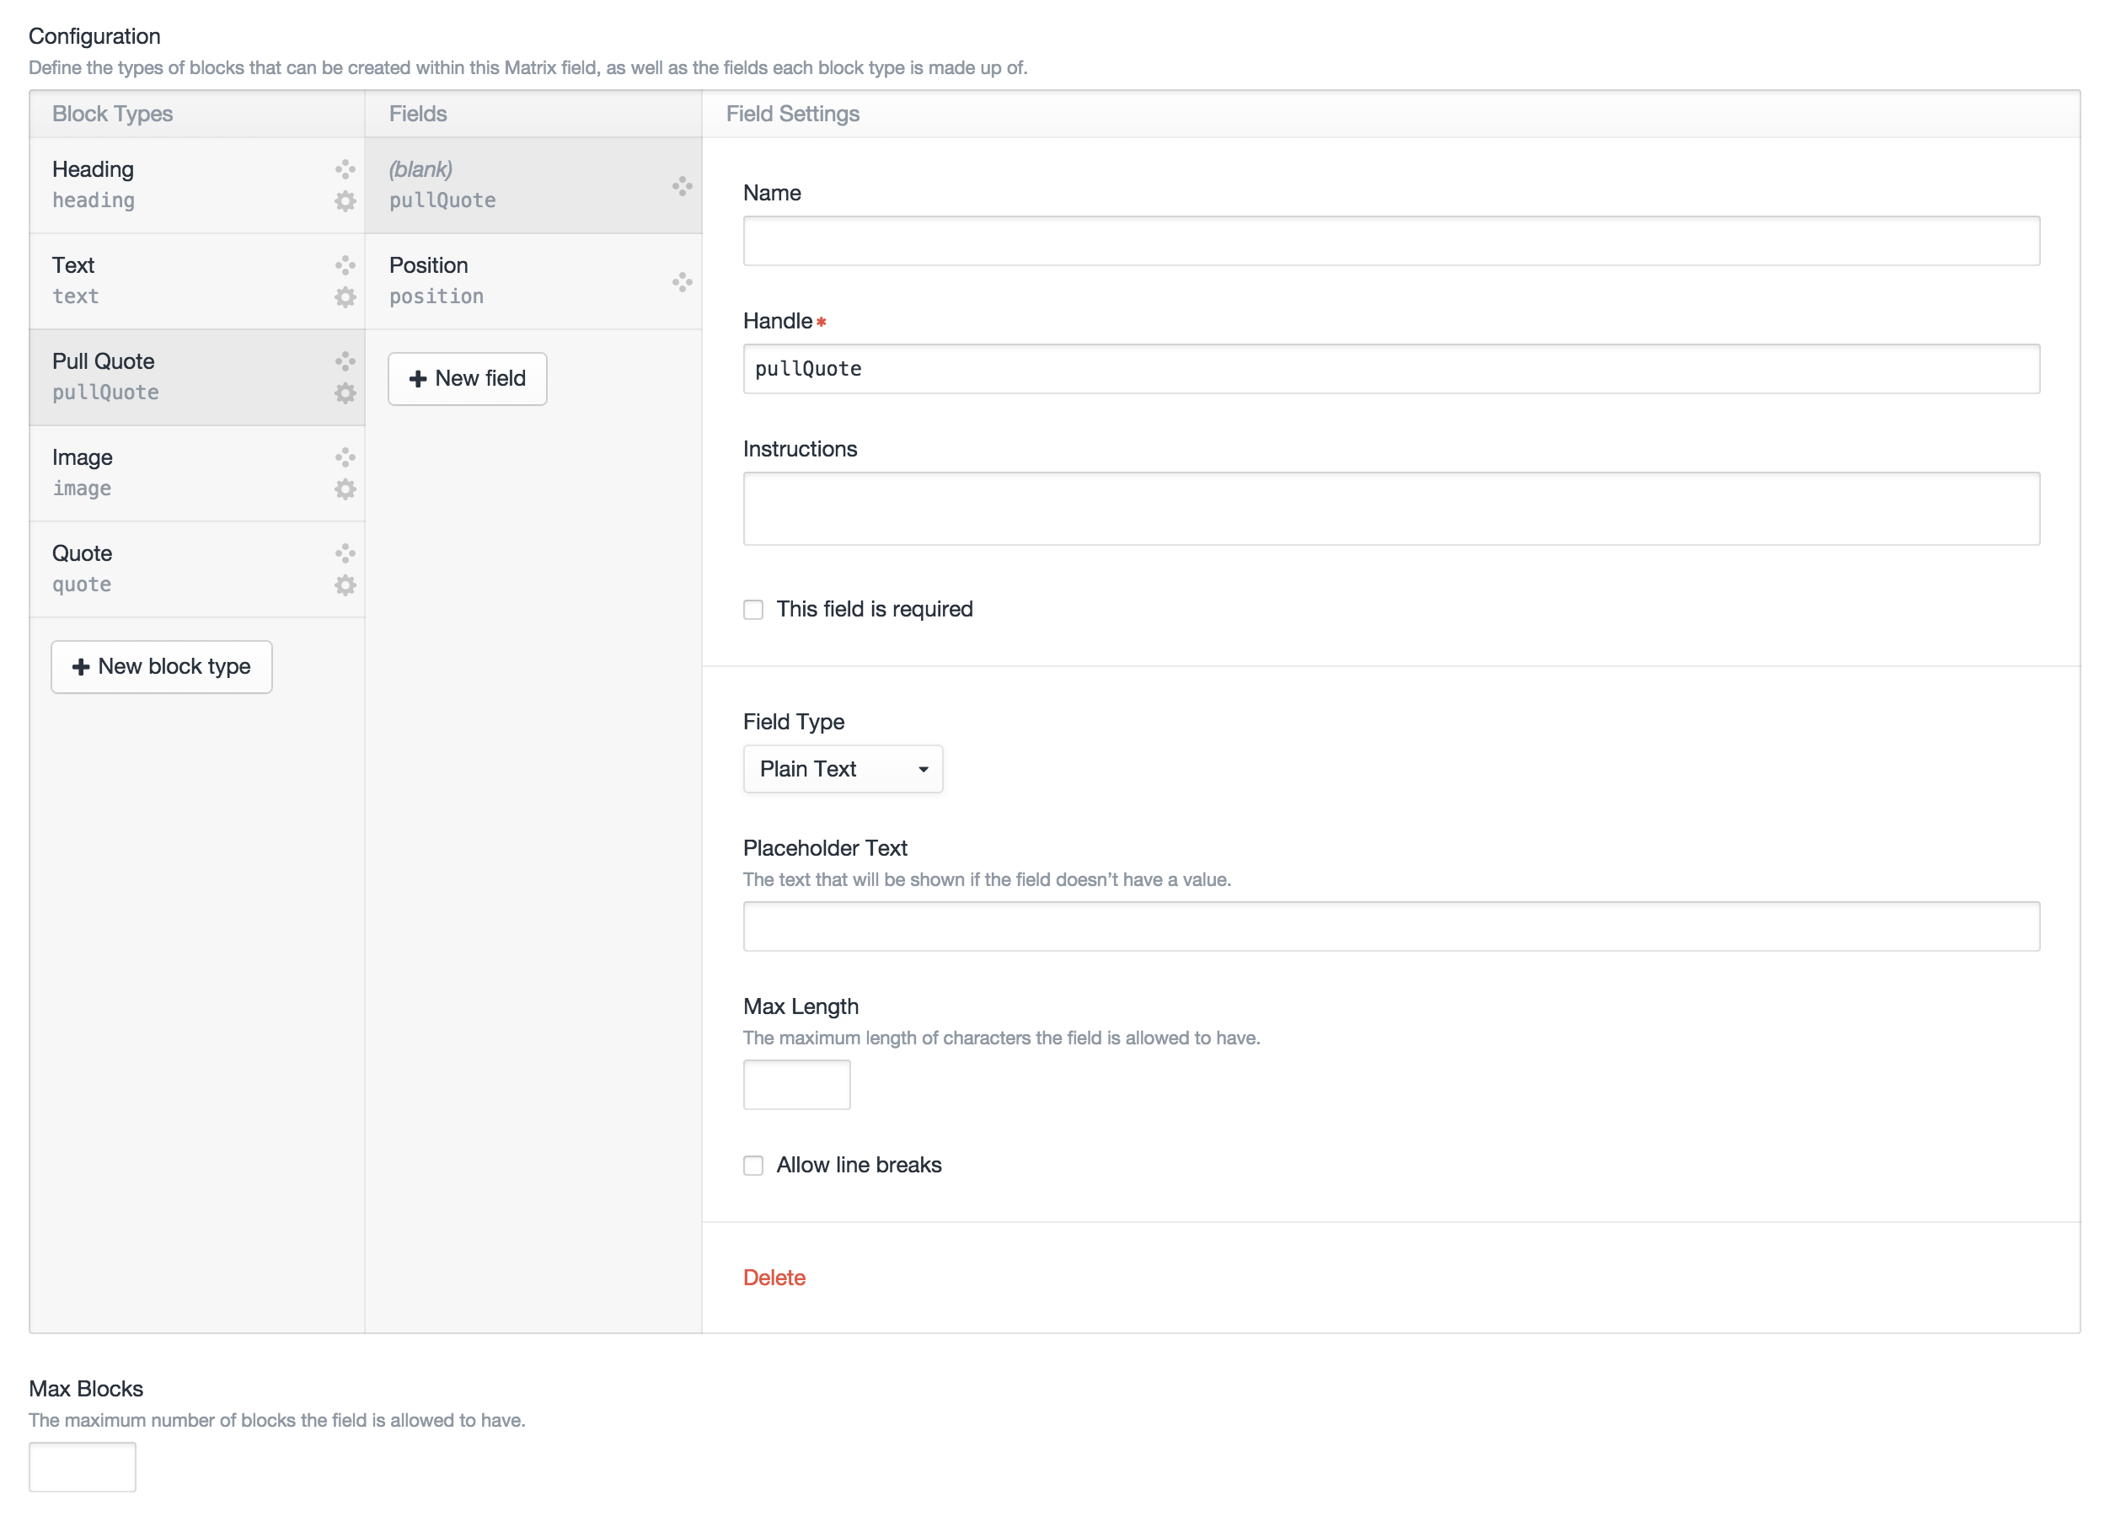
Task: Open settings gear for Text block type
Action: point(345,296)
